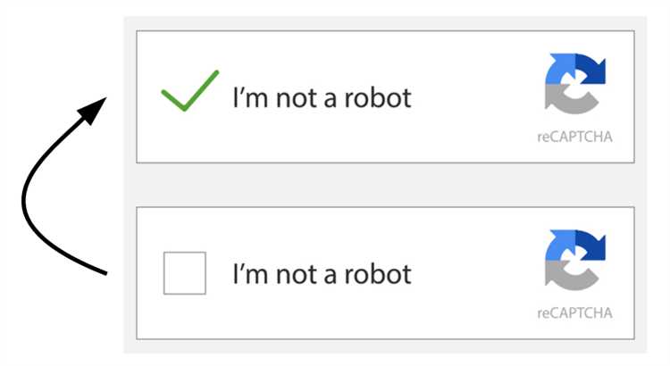Click the arrowhead of the black curved arrow
Image resolution: width=670 pixels, height=366 pixels.
click(93, 110)
